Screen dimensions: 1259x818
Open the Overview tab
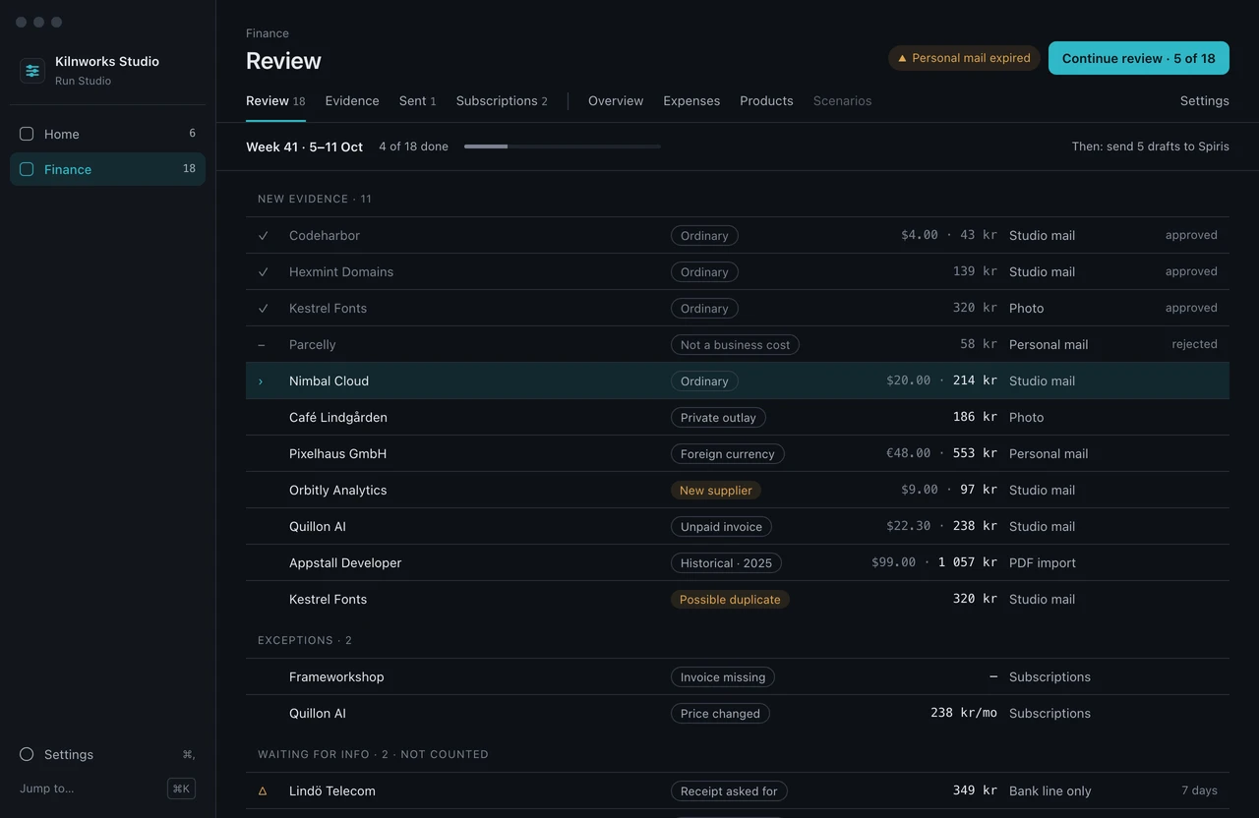[x=616, y=101]
